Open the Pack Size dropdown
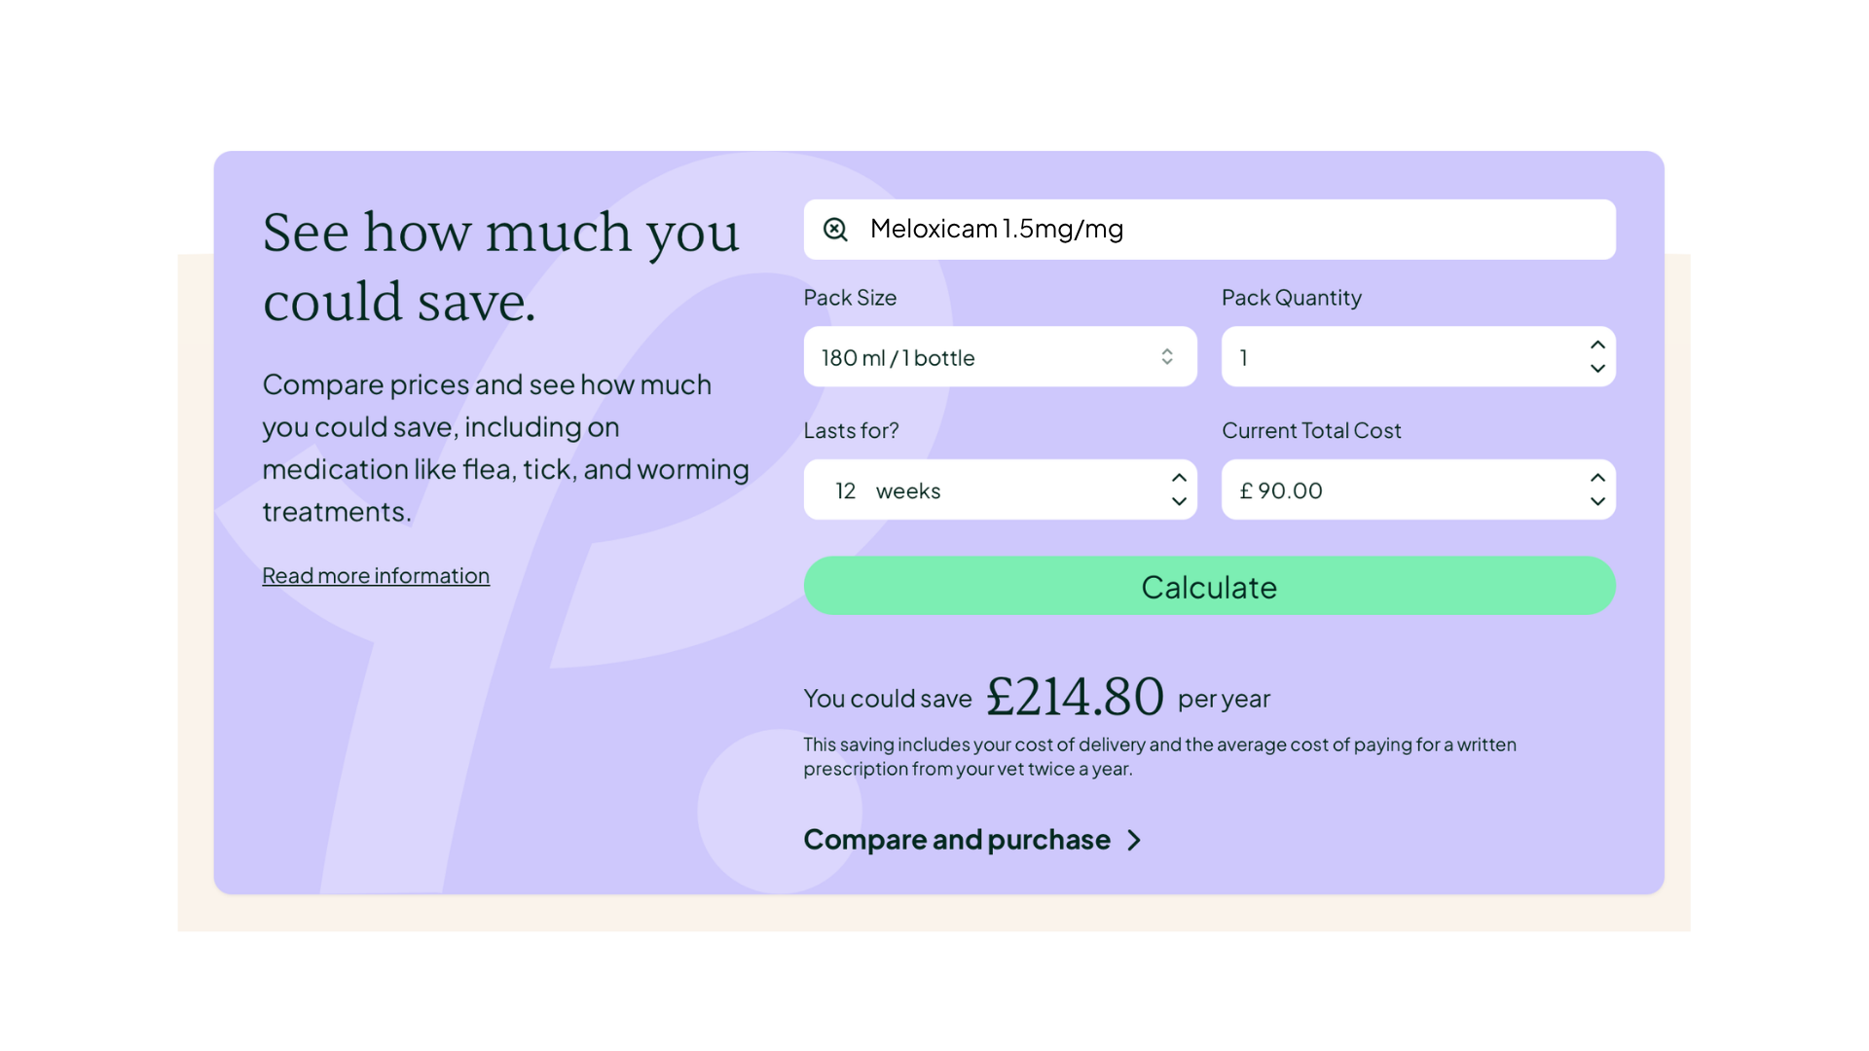1869x1051 pixels. click(x=1000, y=356)
